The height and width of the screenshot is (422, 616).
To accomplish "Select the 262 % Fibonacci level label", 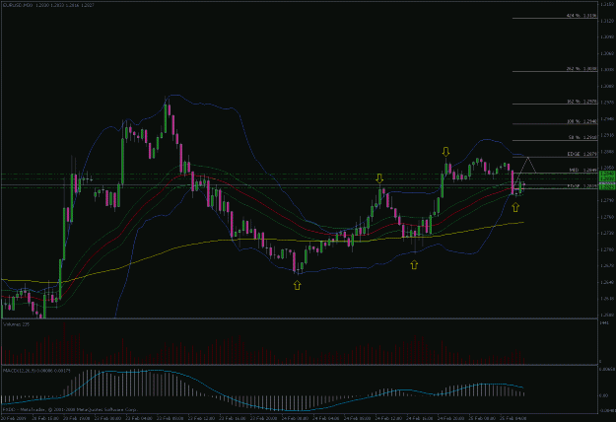I will [x=582, y=69].
